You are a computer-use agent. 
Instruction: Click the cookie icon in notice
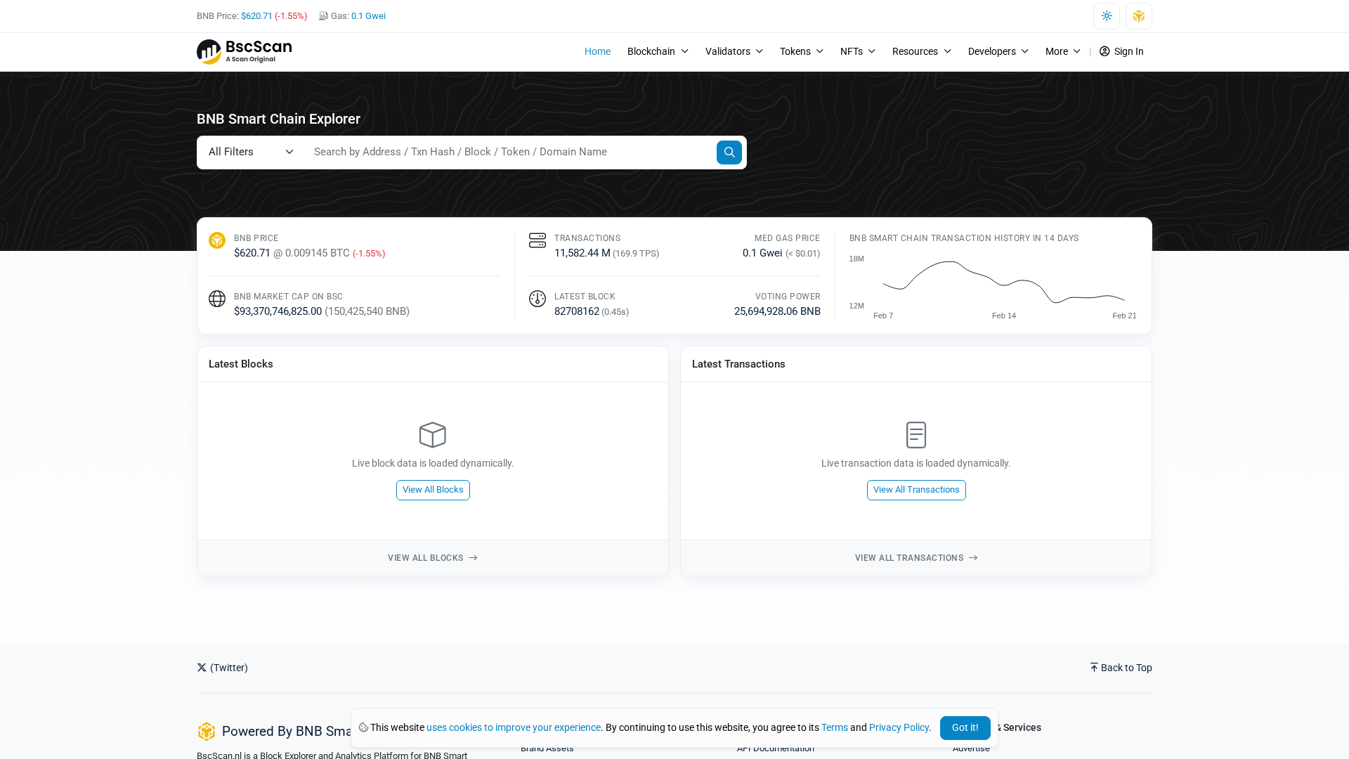click(x=363, y=727)
